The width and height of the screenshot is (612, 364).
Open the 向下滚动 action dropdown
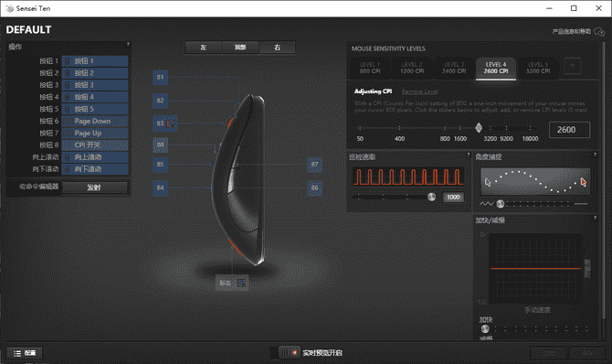[x=95, y=169]
